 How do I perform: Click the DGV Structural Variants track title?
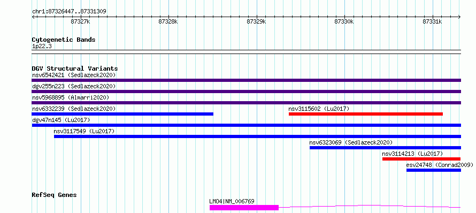pos(75,69)
